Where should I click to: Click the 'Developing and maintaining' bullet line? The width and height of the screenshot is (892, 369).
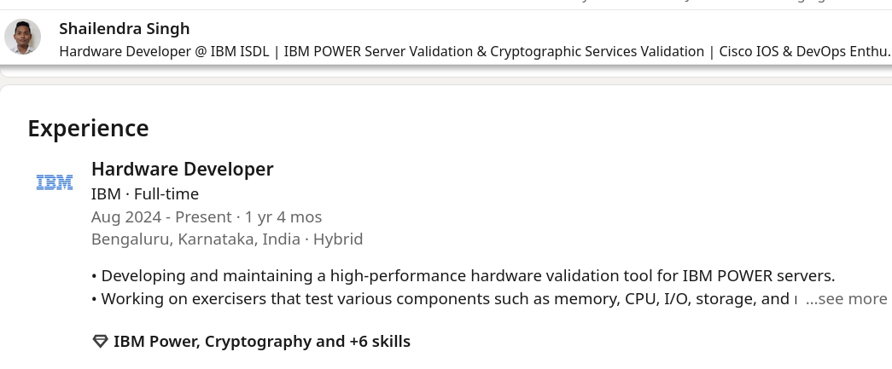point(467,275)
